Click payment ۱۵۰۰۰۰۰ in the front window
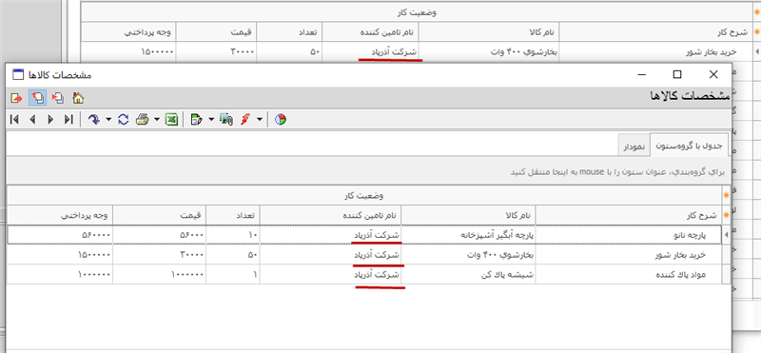Viewport: 761px width, 353px height. click(61, 254)
